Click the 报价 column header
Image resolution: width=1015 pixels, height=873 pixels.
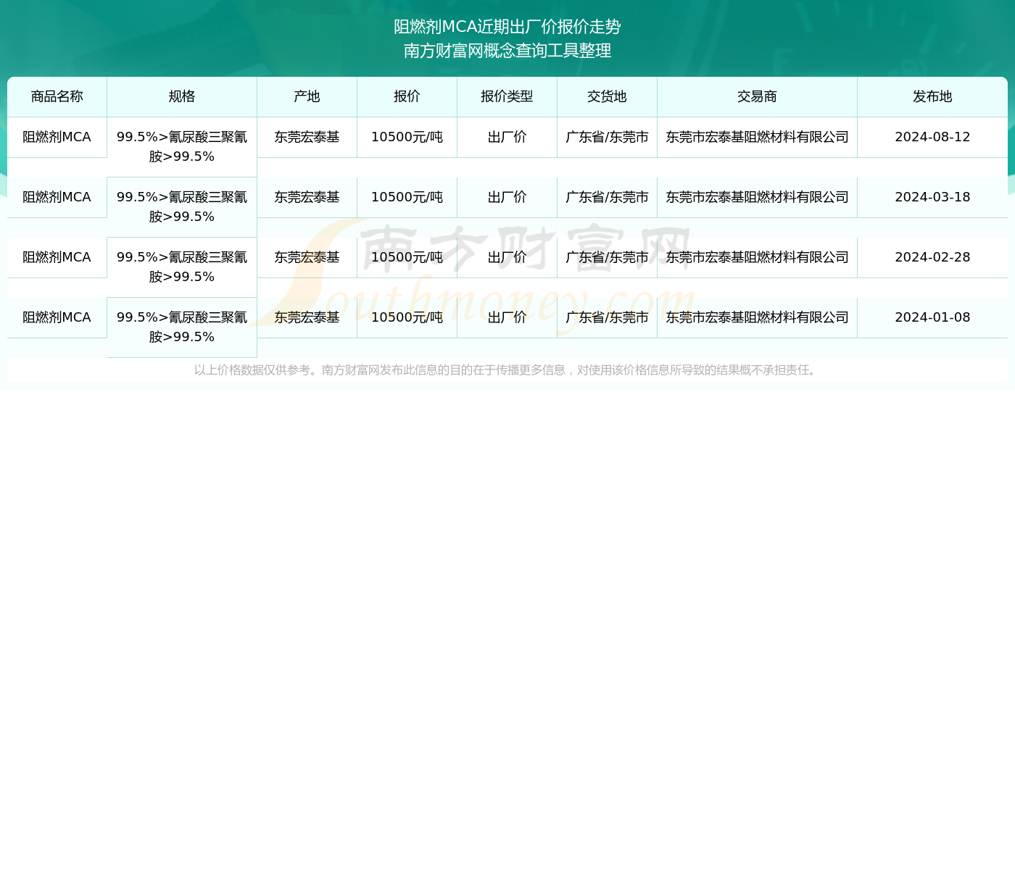(407, 96)
